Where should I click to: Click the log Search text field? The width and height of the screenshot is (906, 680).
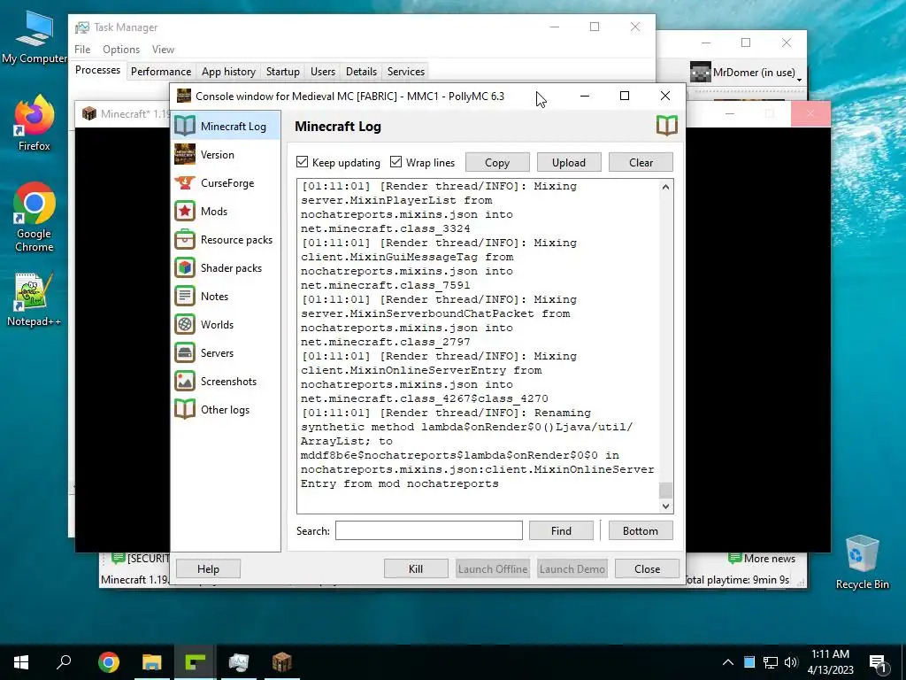[x=429, y=531]
